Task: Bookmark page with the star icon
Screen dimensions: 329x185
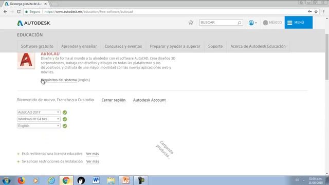Action: 316,11
